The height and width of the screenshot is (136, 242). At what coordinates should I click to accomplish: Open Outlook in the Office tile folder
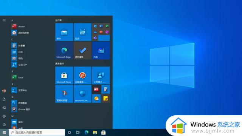coord(95,26)
